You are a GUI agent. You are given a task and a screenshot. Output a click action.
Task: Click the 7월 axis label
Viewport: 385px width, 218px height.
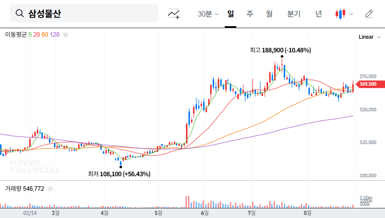pos(251,213)
